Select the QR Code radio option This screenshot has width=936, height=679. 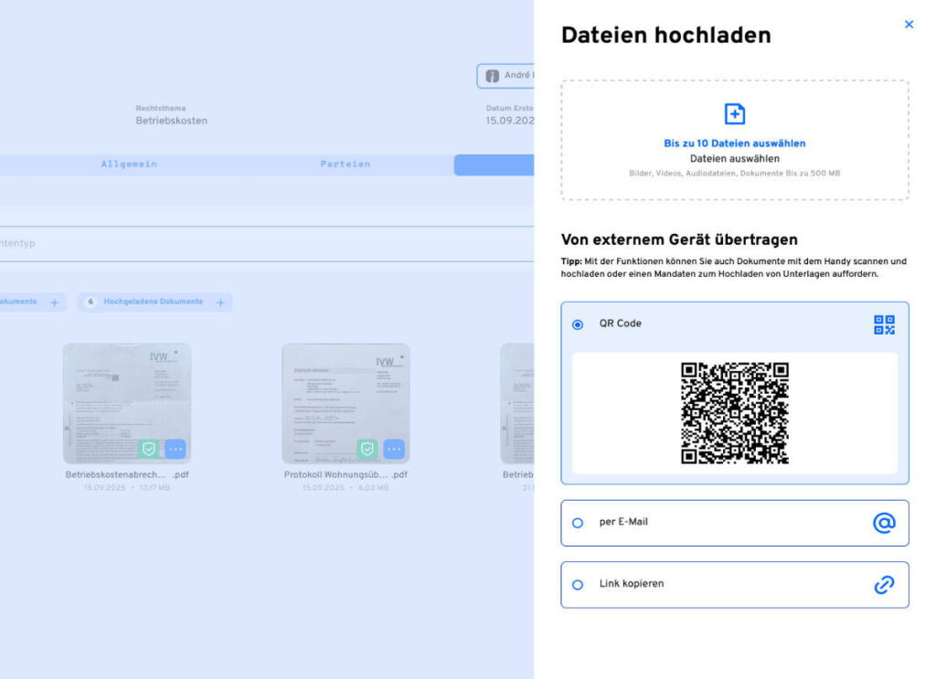point(578,324)
